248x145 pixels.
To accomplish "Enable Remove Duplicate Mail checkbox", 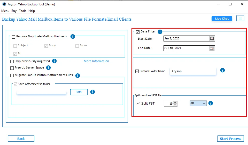I will pyautogui.click(x=14, y=37).
